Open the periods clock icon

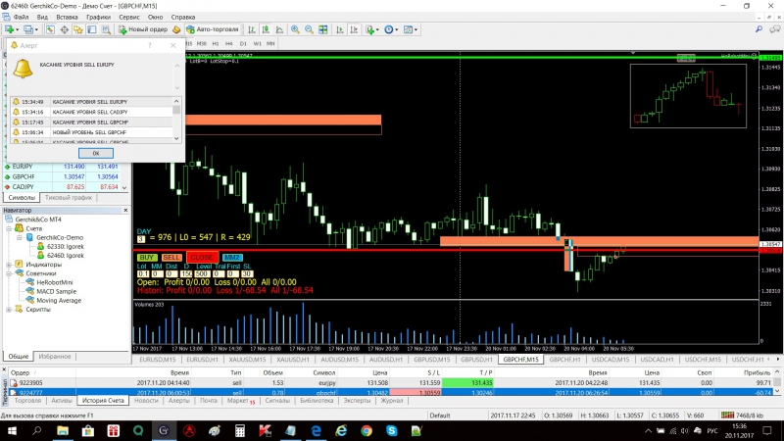tap(389, 30)
